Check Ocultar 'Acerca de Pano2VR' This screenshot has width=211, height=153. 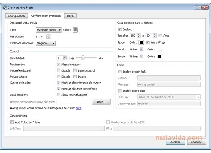108,122
